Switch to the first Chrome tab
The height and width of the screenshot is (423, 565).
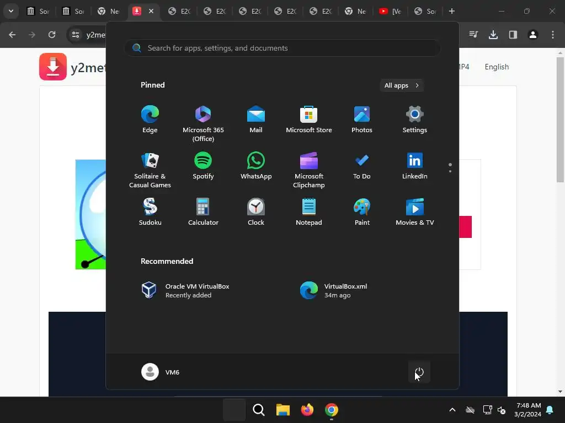(38, 11)
